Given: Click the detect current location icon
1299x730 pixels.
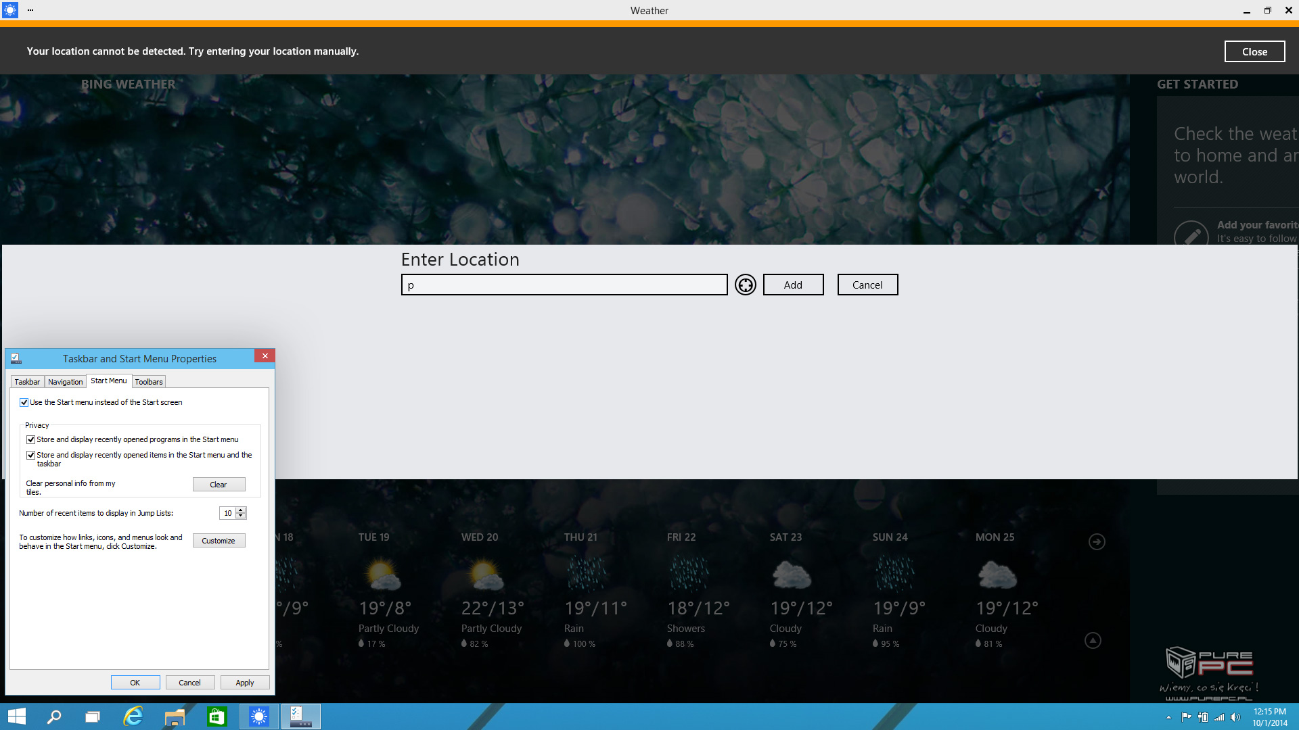Looking at the screenshot, I should pos(746,285).
